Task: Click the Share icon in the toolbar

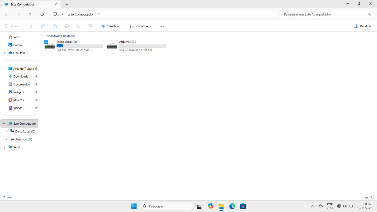Action: [x=78, y=26]
